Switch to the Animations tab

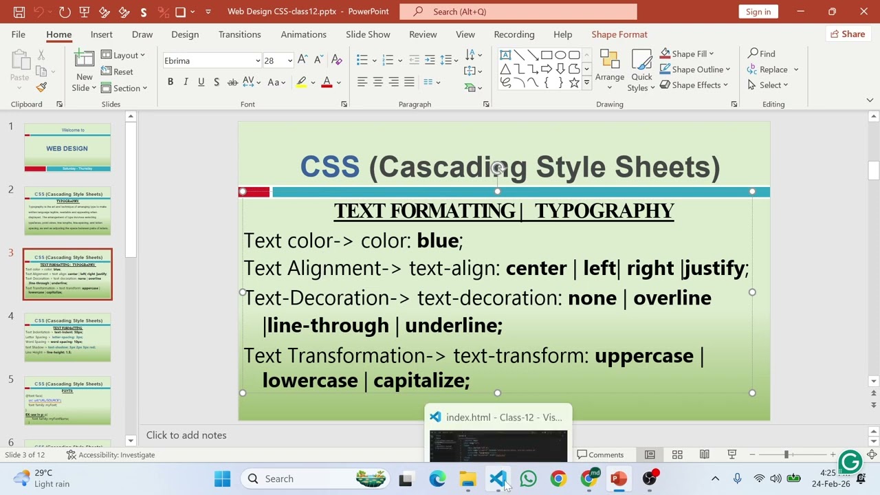coord(303,34)
